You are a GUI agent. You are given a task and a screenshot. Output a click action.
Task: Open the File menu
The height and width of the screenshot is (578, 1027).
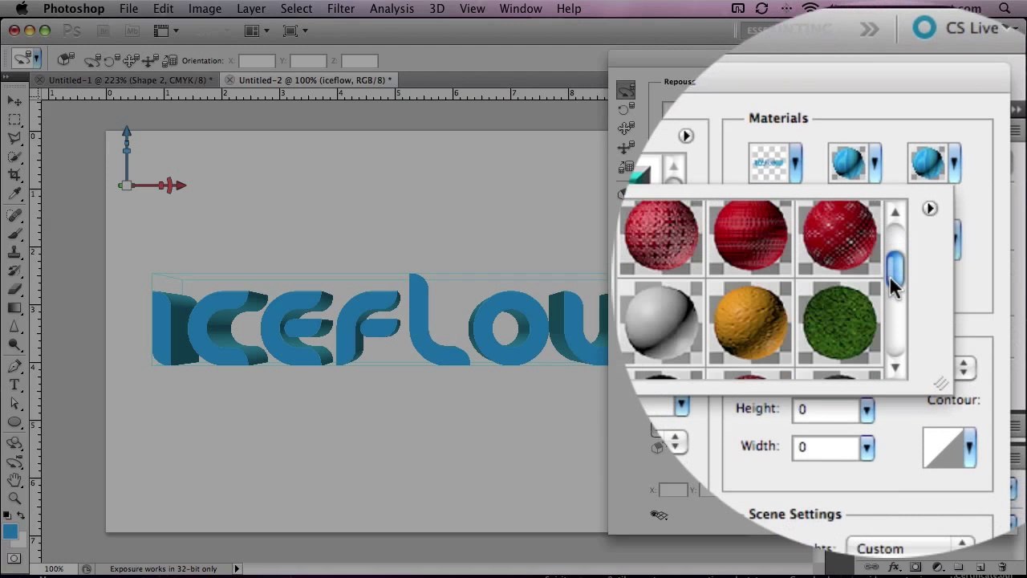coord(128,9)
